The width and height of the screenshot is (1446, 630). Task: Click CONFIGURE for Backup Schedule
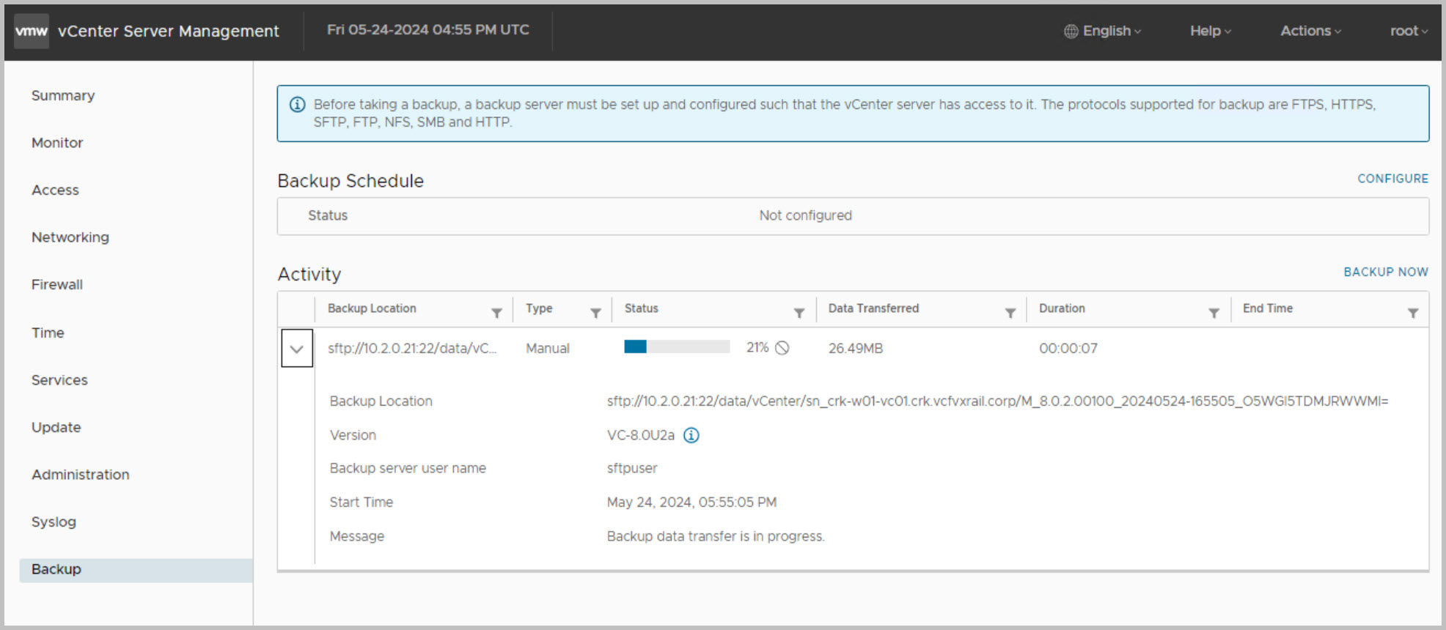point(1392,179)
